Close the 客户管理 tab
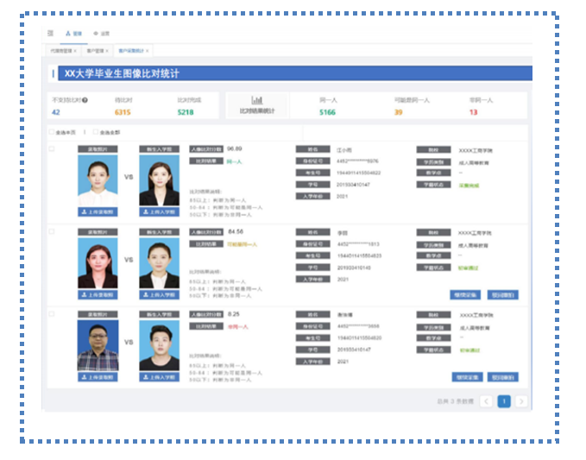This screenshot has height=460, width=586. coord(109,51)
